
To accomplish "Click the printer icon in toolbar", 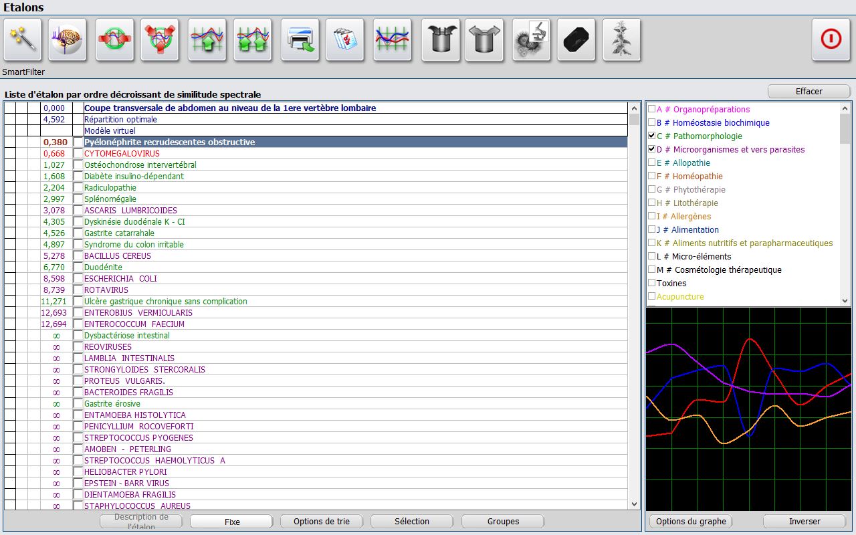I will 299,40.
